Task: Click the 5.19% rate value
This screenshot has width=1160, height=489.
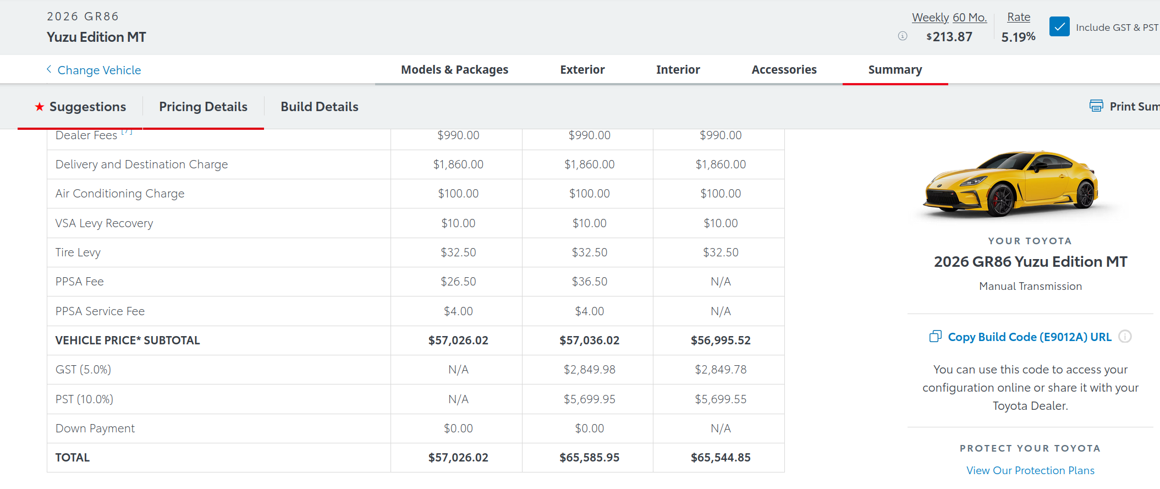Action: click(1019, 37)
